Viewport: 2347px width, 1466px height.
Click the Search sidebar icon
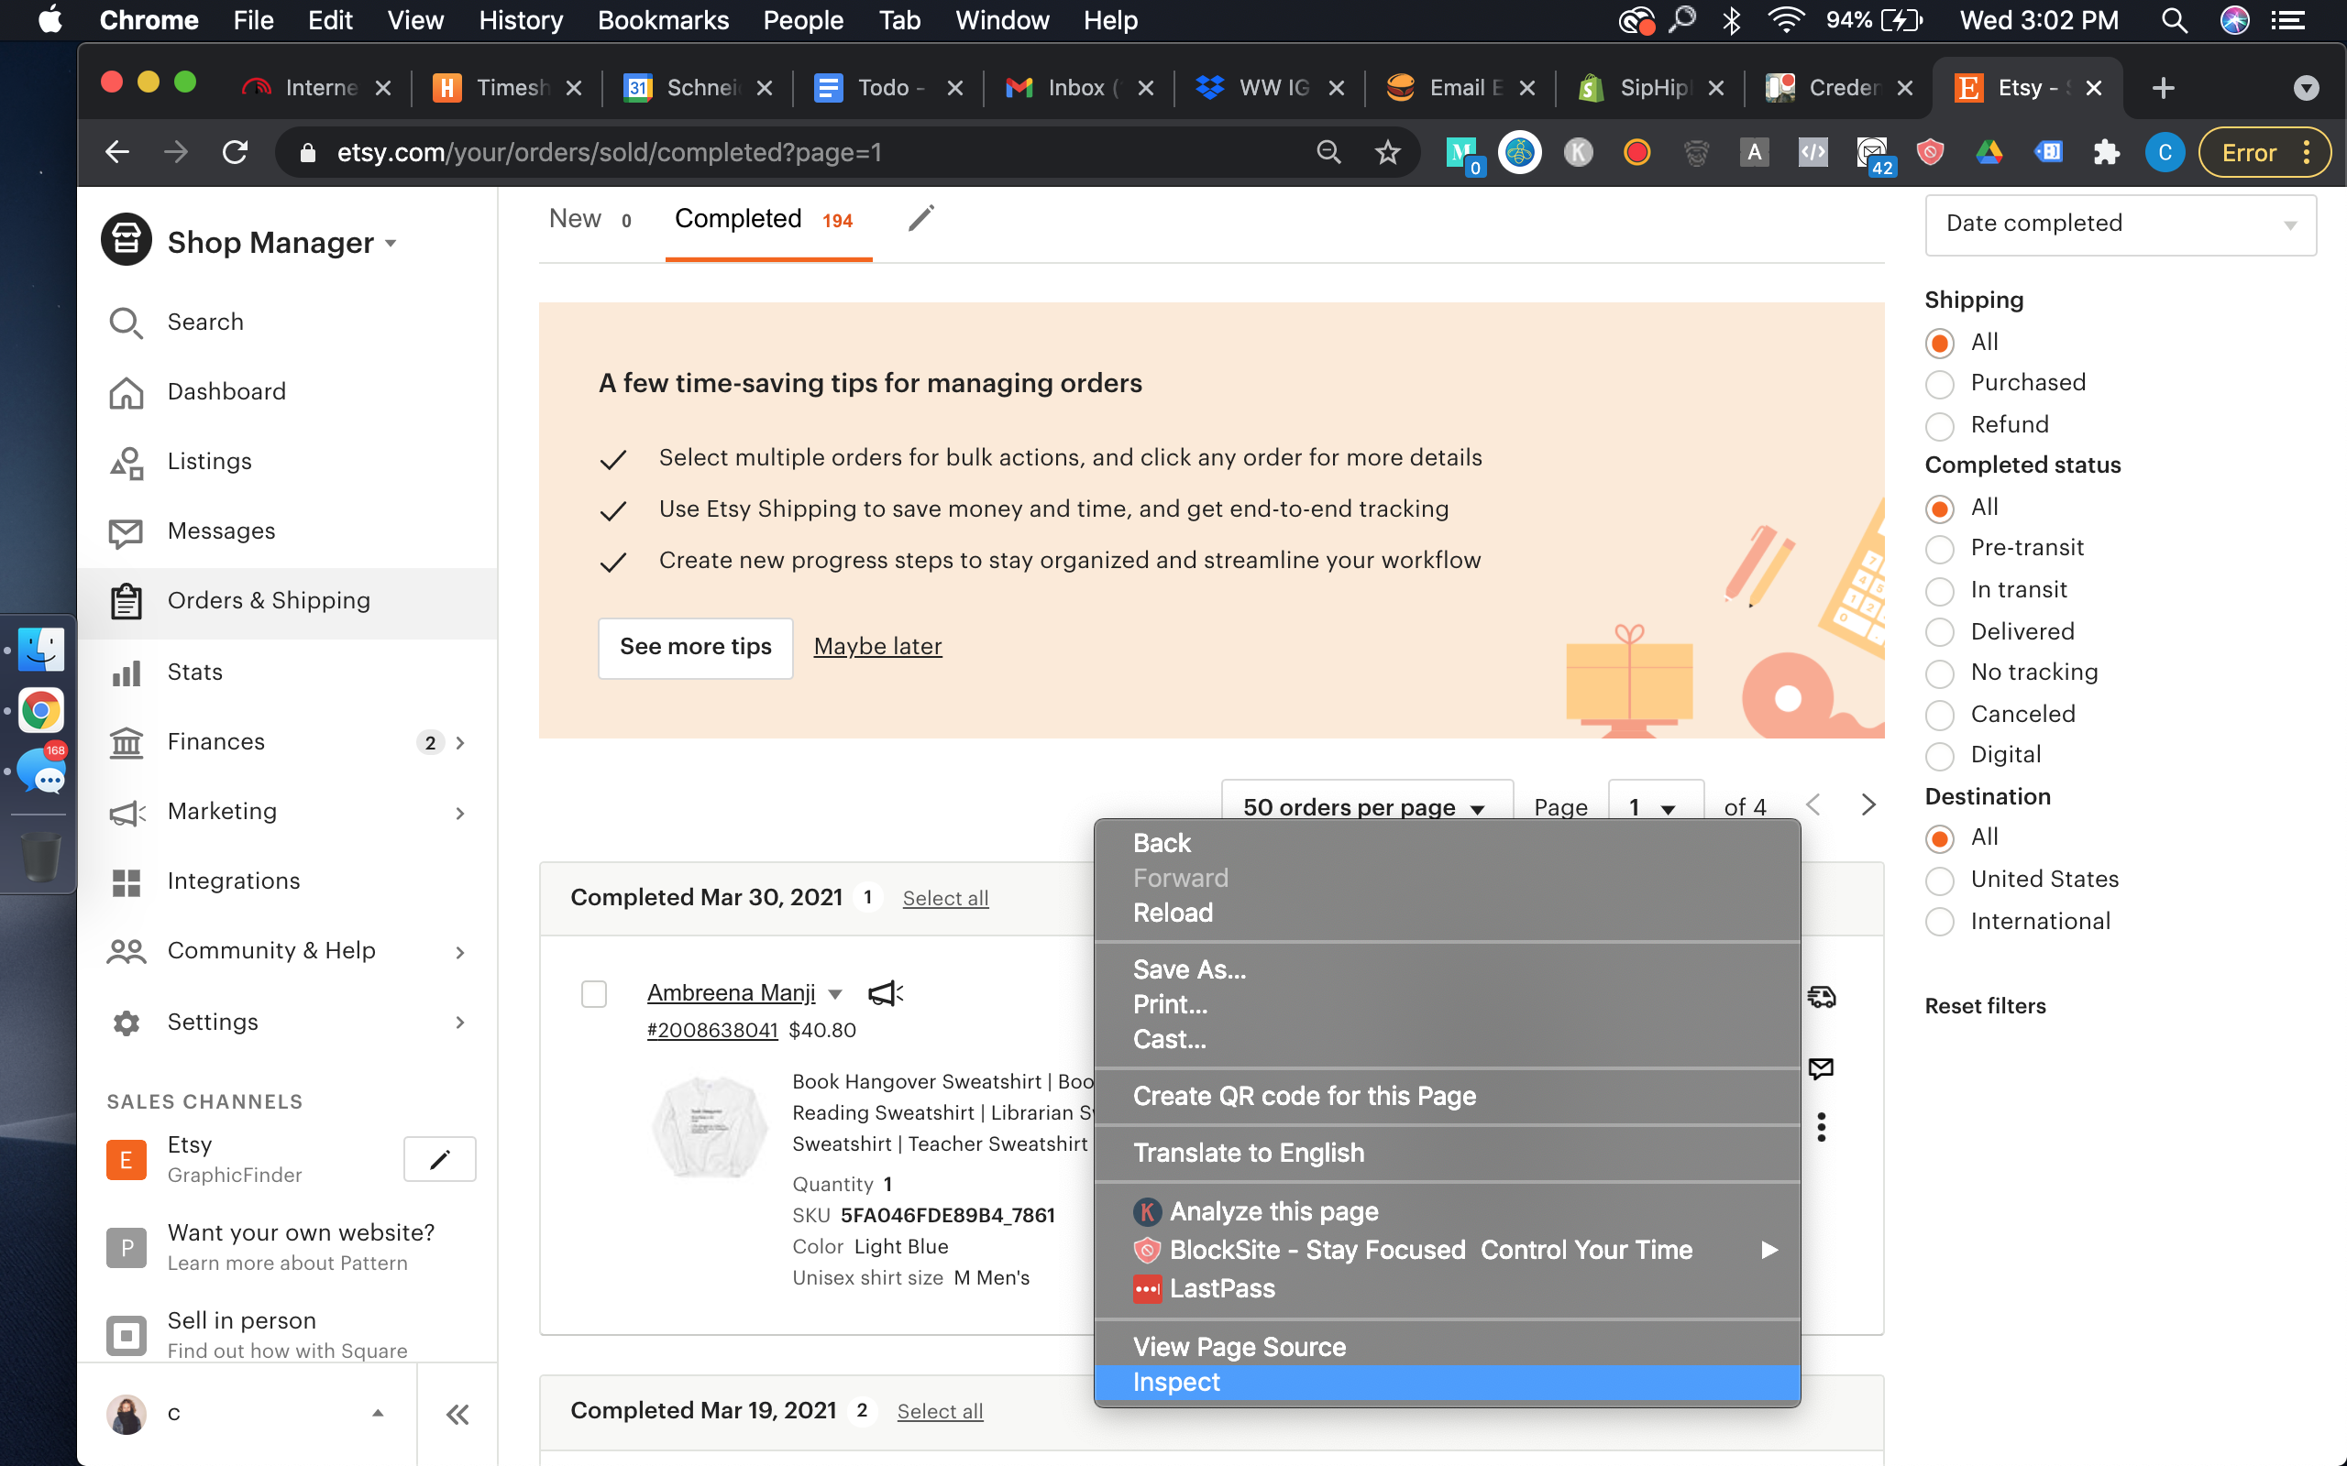click(127, 321)
